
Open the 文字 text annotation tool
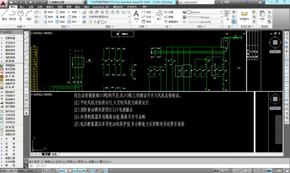point(136,16)
